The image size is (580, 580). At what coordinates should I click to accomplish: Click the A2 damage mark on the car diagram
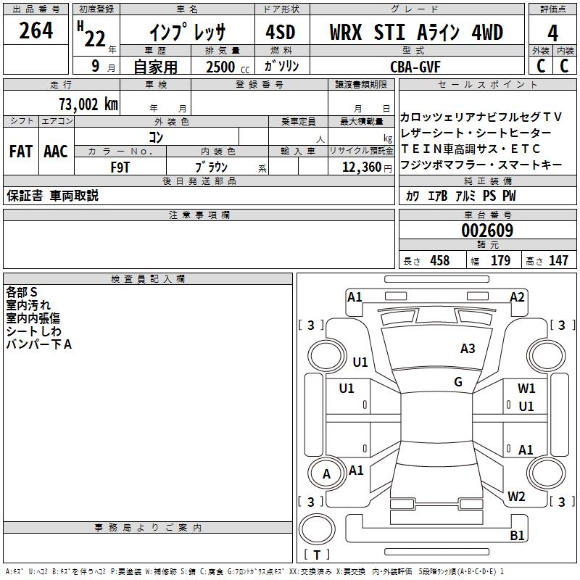[517, 297]
